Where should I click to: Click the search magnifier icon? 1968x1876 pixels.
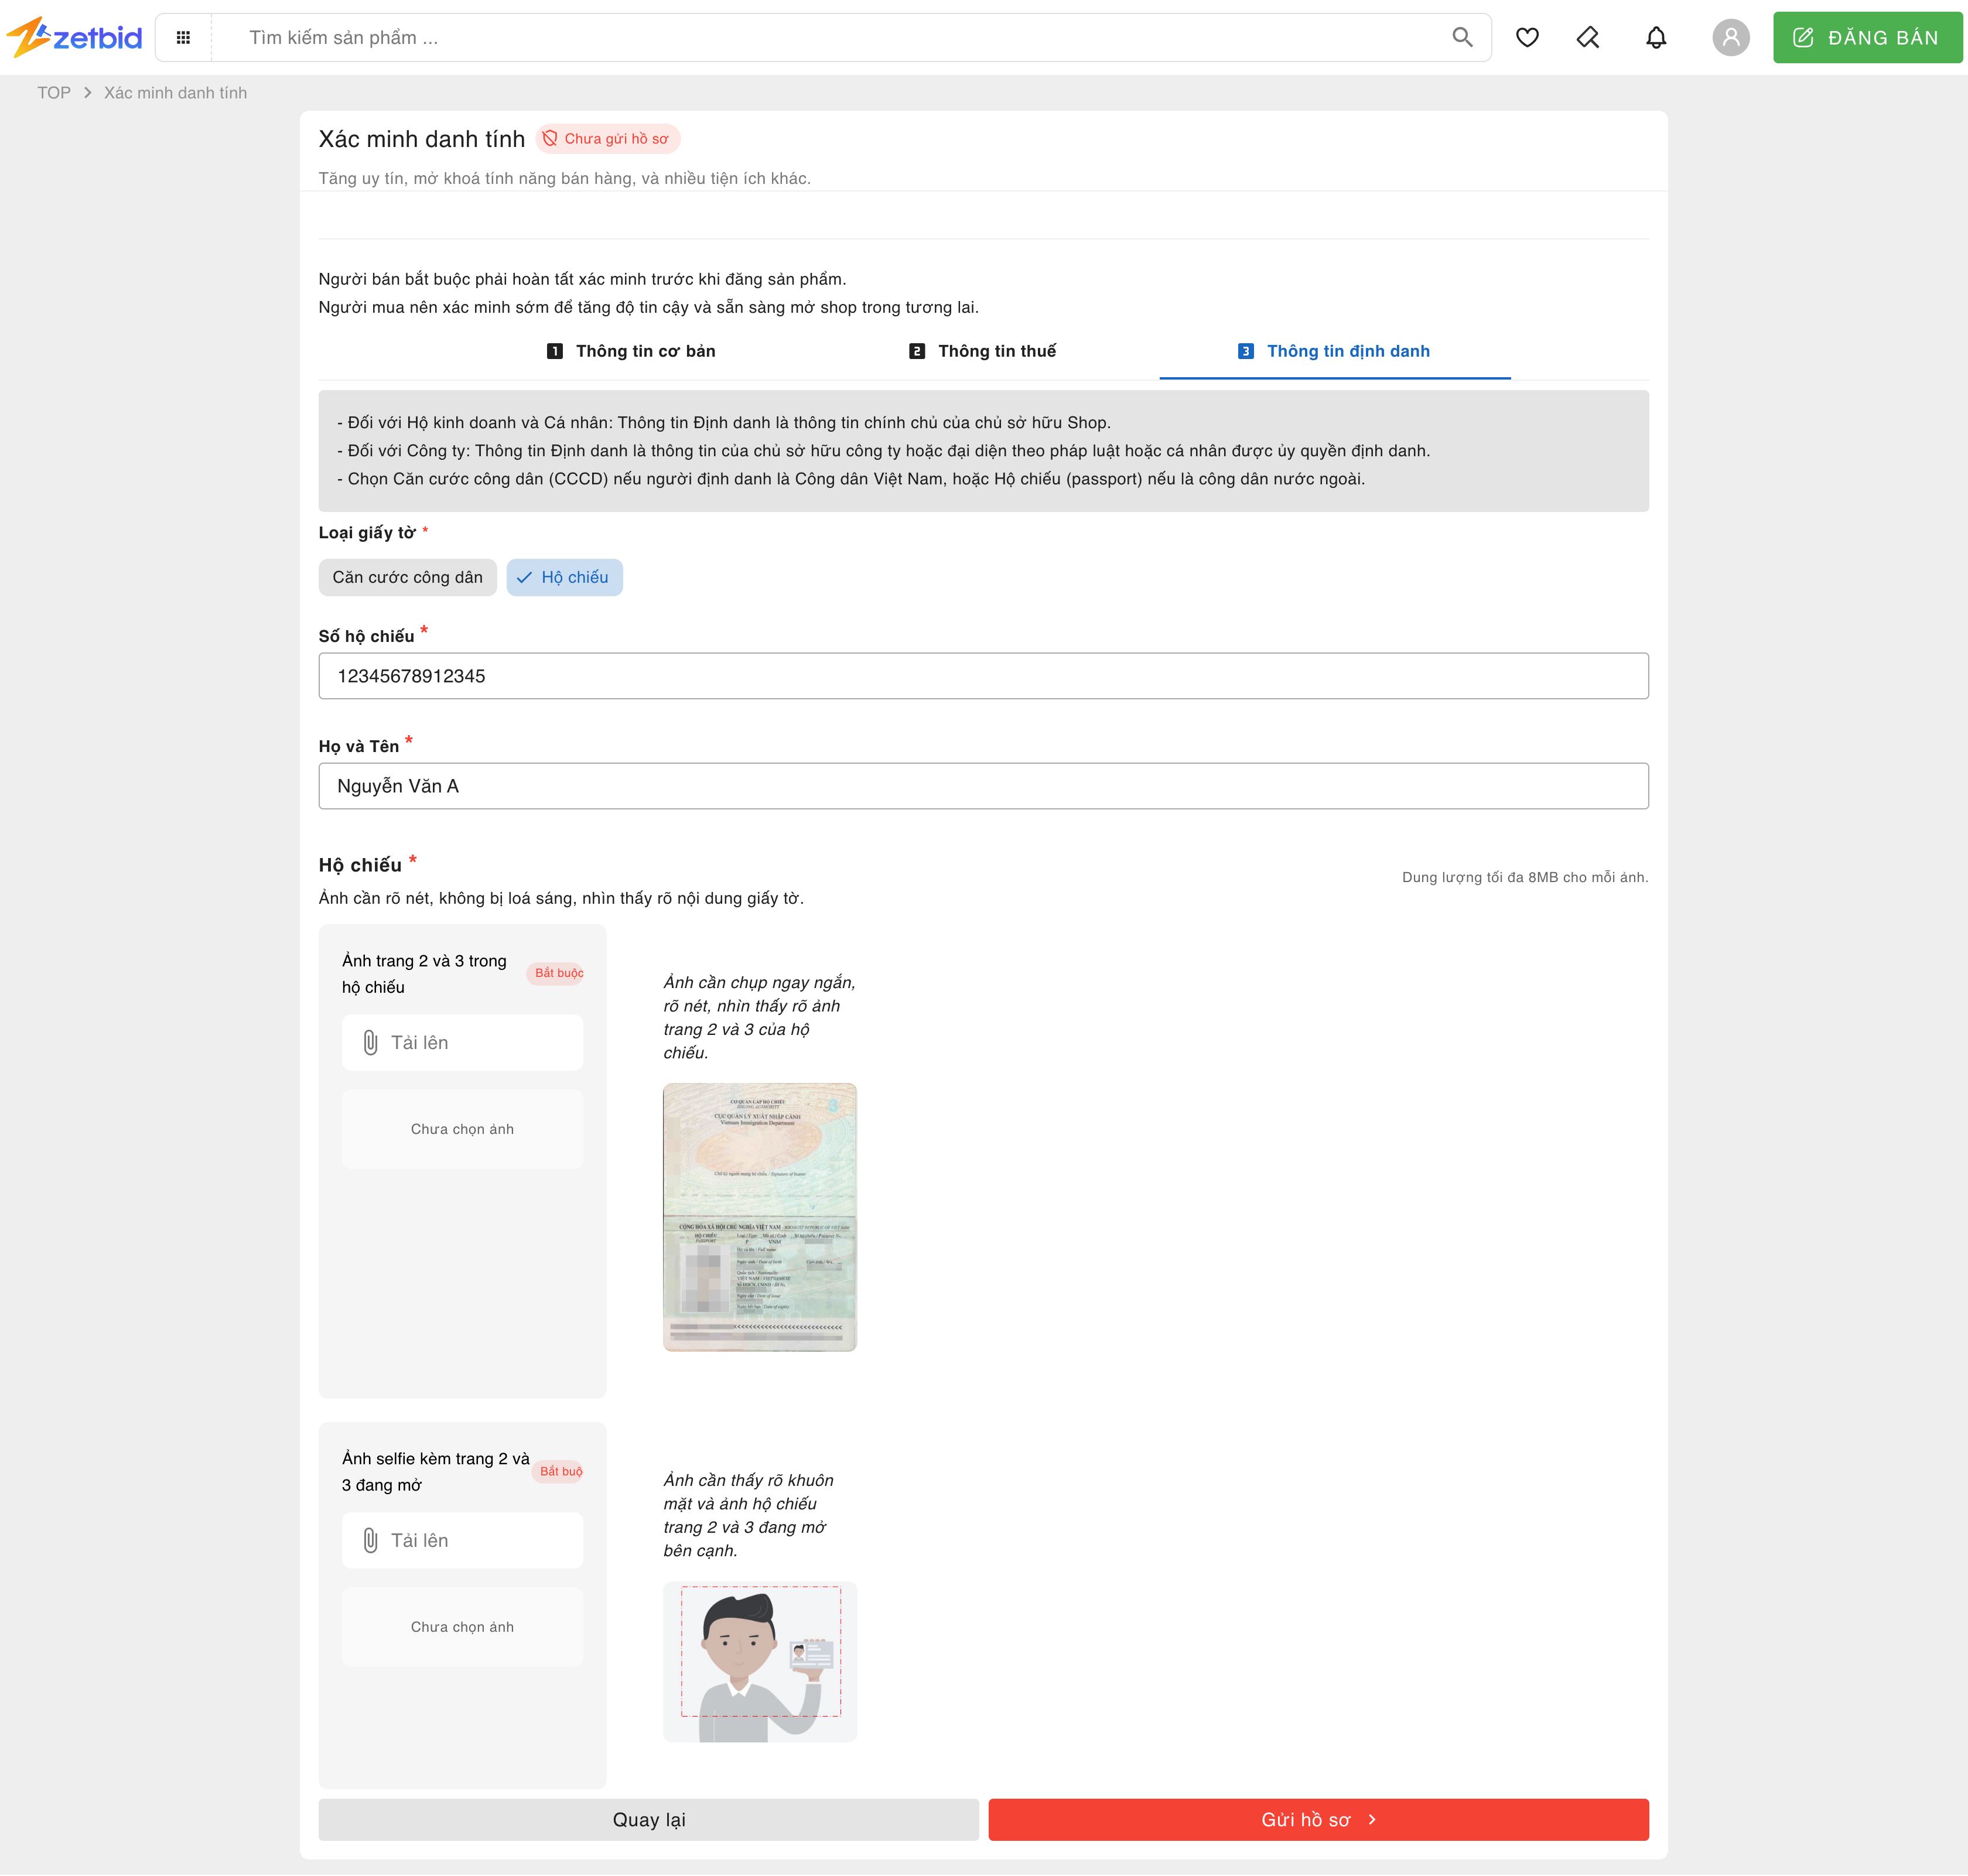pyautogui.click(x=1462, y=38)
